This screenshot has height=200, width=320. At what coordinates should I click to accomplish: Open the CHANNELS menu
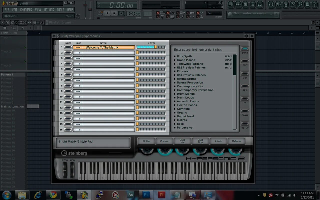pos(26,9)
